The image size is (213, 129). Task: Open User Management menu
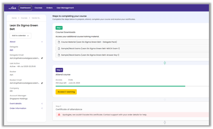[x=65, y=8]
